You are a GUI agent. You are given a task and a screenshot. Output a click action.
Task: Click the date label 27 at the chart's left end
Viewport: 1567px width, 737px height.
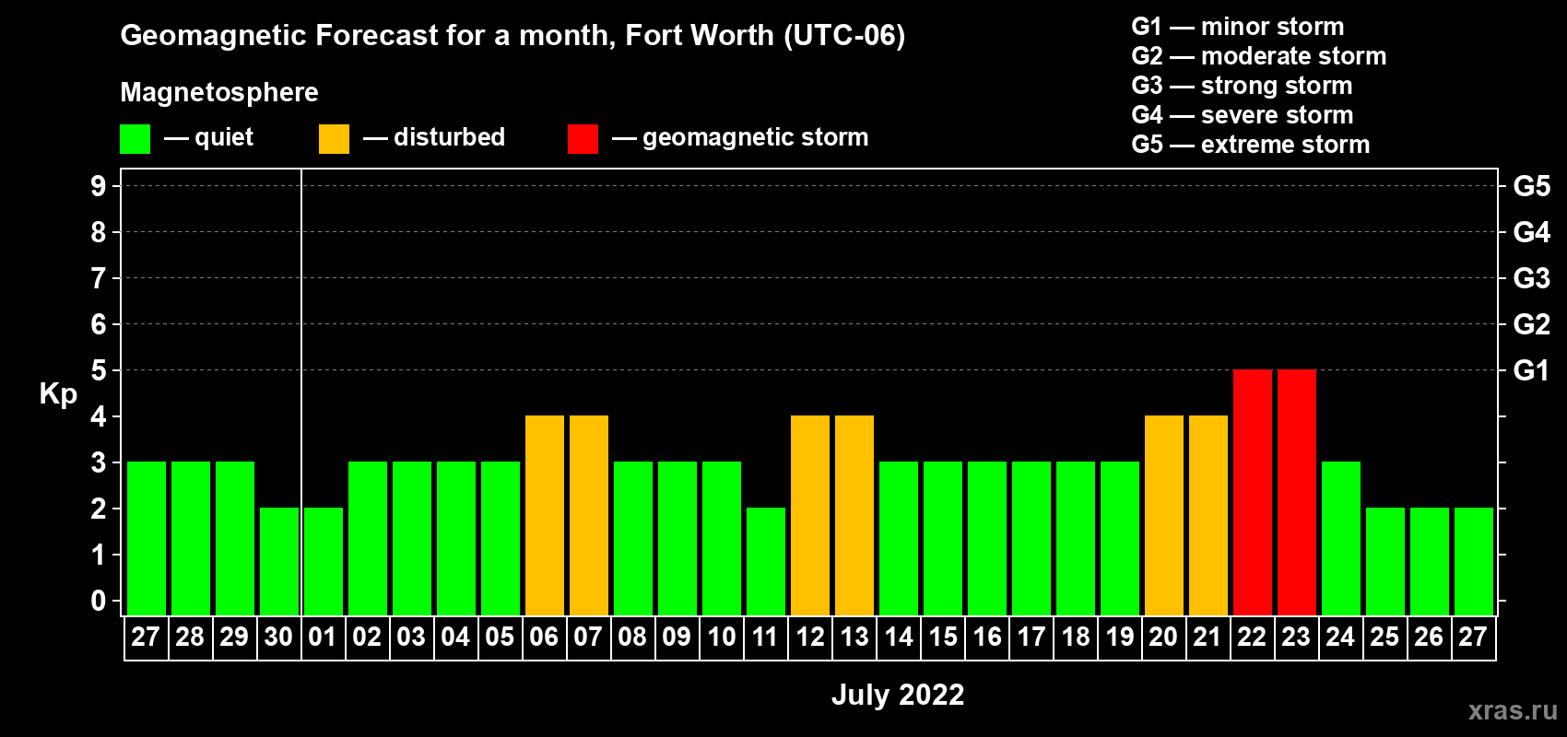(x=146, y=638)
